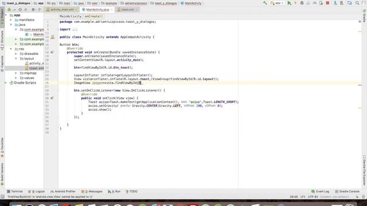Toggle the Device File Explorer panel

pyautogui.click(x=365, y=170)
